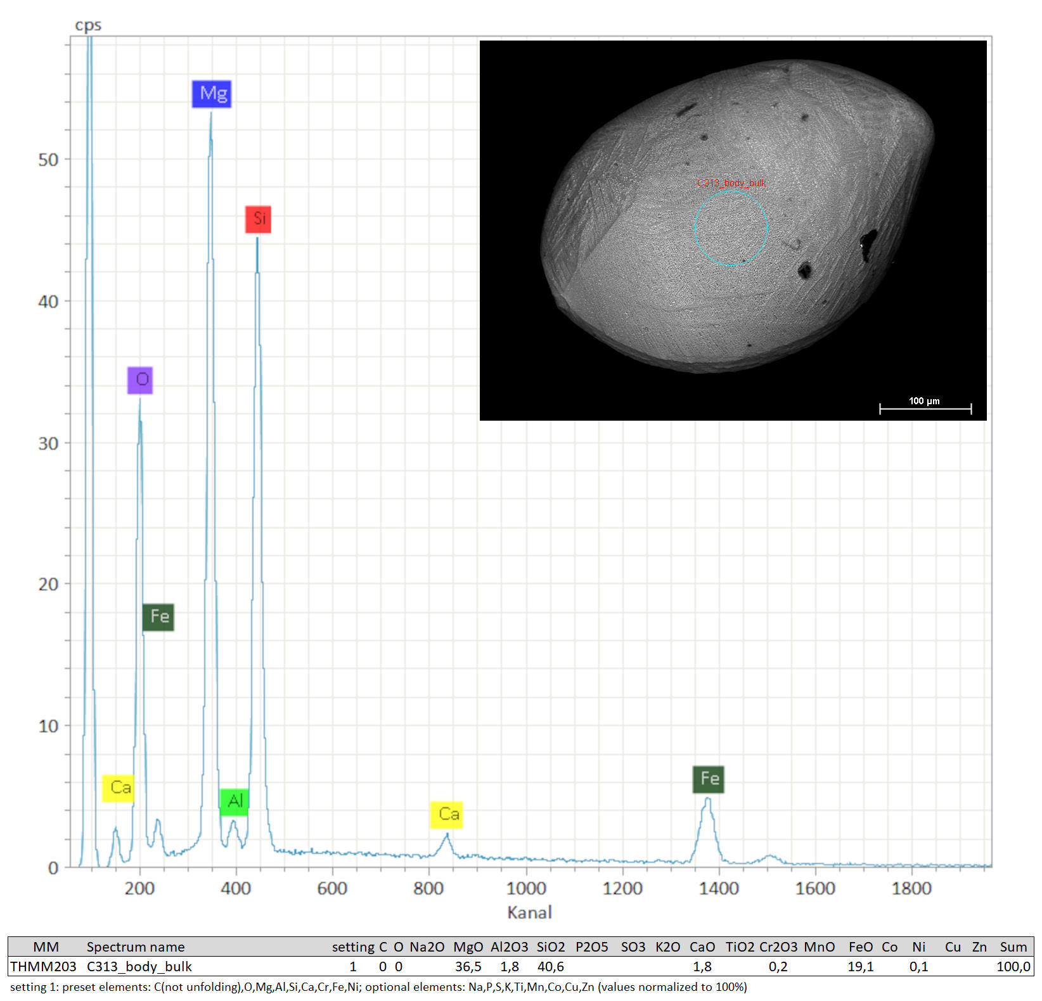Select the purple O peak label

(x=140, y=380)
